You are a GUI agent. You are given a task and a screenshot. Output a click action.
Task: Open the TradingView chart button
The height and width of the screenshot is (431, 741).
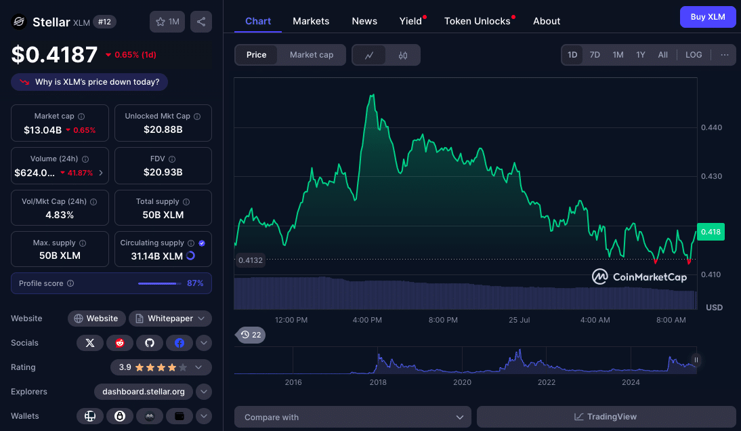point(606,417)
